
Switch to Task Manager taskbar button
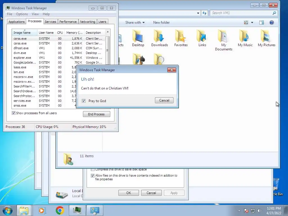coord(77,210)
